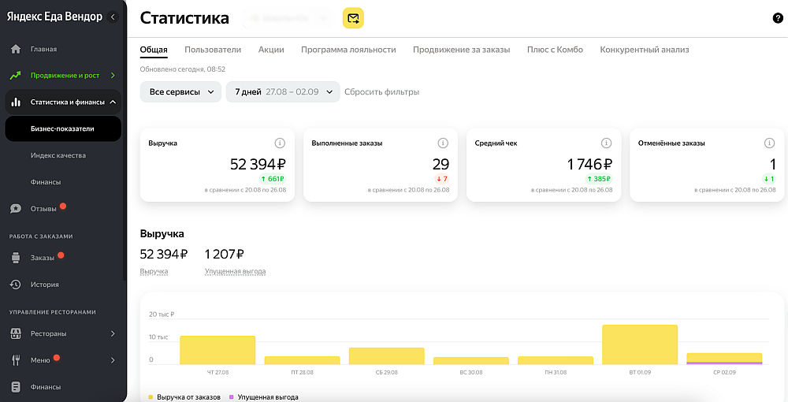Click Сбросить фильтры link
The image size is (788, 402).
click(382, 92)
